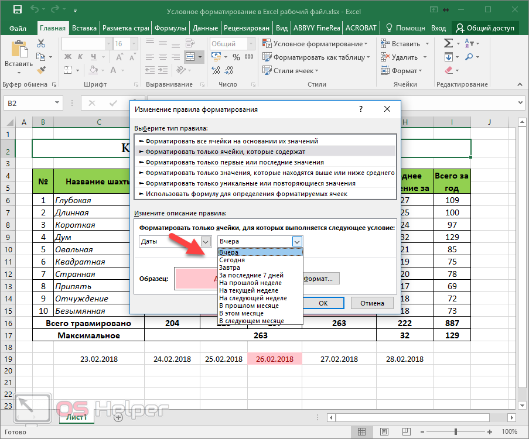Choose На текущей неделе option
This screenshot has height=439, width=529.
pos(260,290)
